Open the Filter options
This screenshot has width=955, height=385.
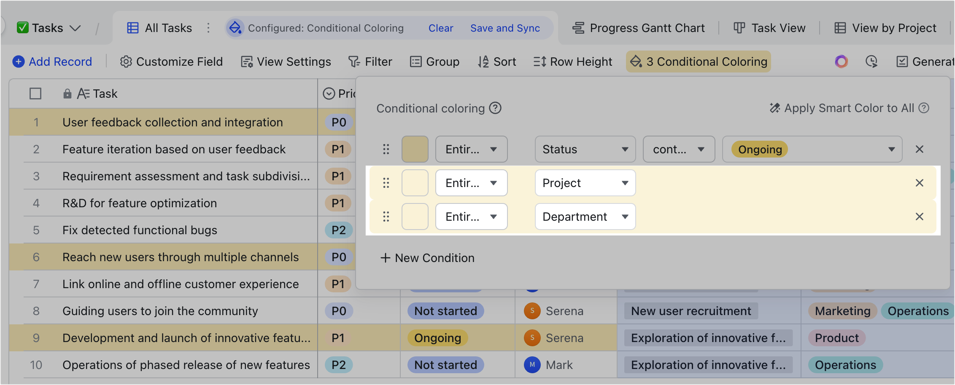[x=370, y=61]
